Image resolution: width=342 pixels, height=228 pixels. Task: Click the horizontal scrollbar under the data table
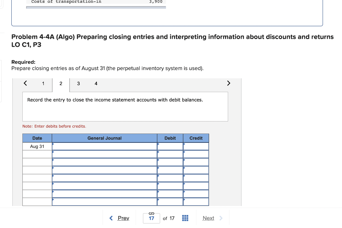point(96,7)
